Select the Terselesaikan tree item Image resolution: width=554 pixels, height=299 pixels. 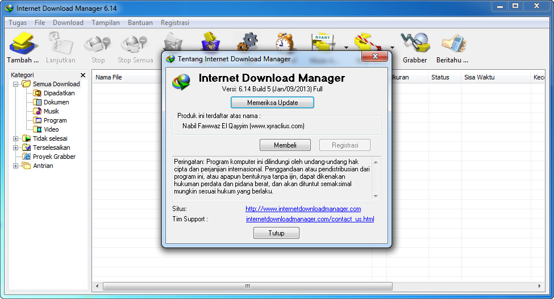pyautogui.click(x=51, y=148)
